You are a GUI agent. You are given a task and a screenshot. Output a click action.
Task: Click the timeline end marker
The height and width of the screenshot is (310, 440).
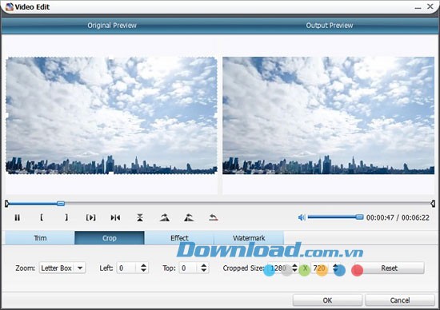pos(433,204)
